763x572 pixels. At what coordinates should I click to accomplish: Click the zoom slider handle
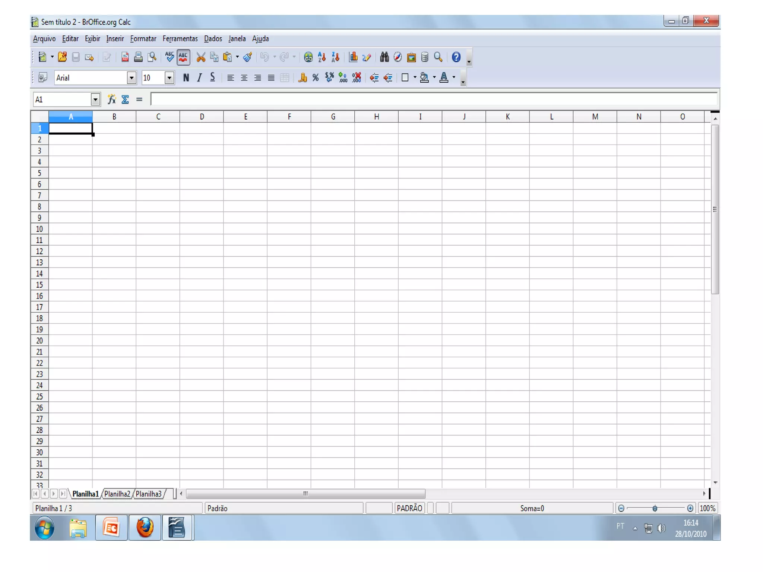(655, 508)
